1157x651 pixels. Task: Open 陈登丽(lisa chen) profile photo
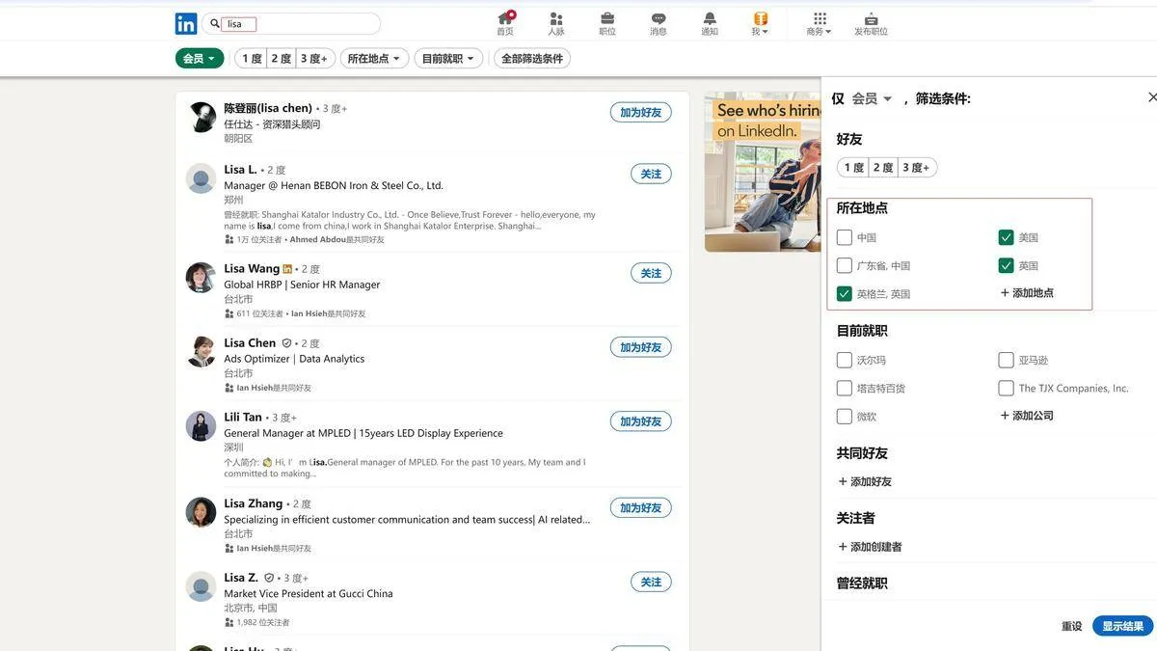202,117
